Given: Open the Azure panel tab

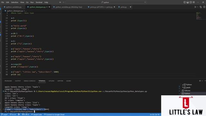Looking at the screenshot, I should pos(69,81).
